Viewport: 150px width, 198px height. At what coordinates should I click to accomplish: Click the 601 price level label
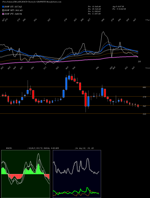click(144, 87)
